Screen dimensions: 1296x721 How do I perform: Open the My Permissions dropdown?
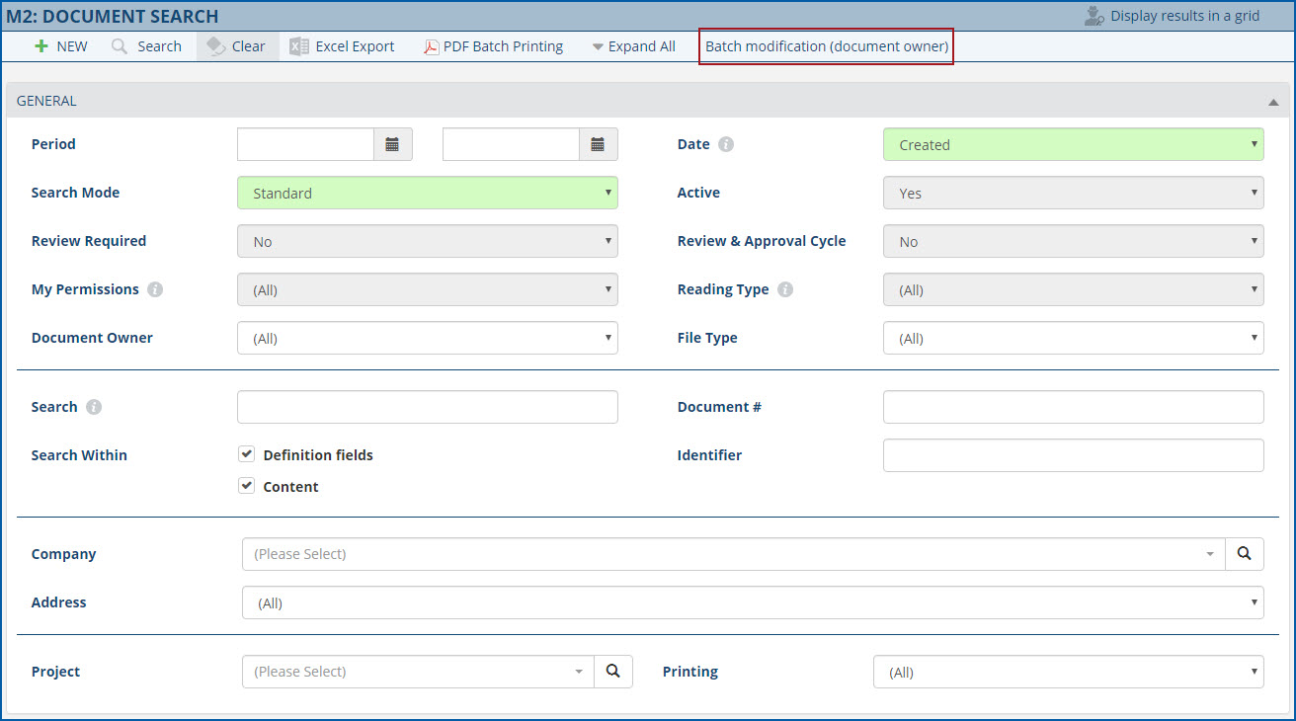pyautogui.click(x=428, y=289)
